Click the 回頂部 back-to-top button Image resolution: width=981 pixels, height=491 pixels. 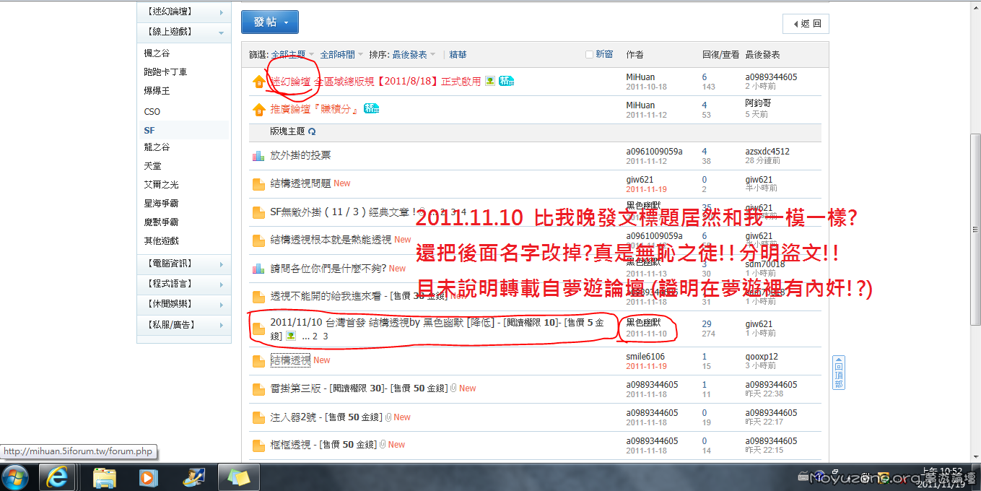pos(838,373)
